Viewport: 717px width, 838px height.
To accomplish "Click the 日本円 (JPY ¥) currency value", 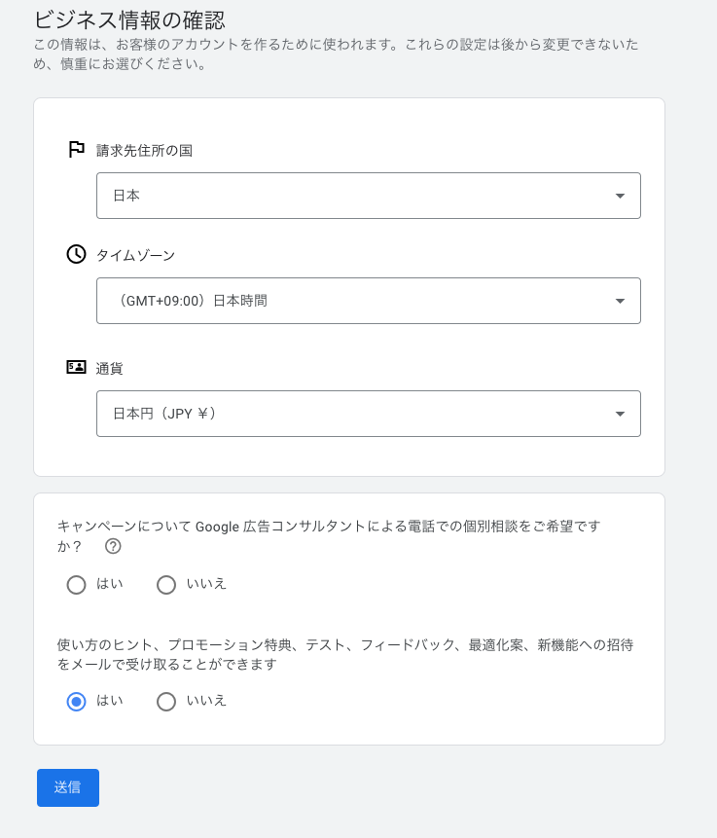I will [164, 414].
